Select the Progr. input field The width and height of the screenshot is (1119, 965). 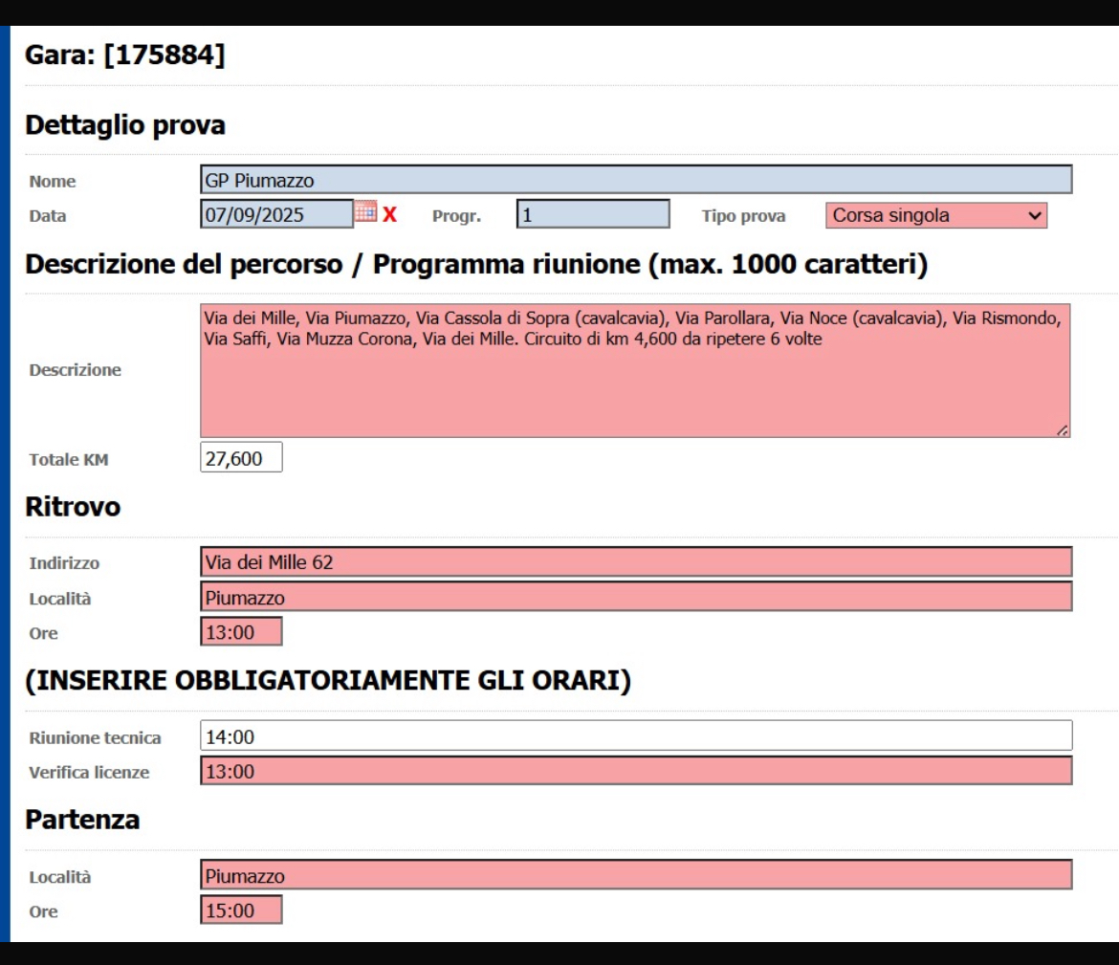tap(593, 215)
